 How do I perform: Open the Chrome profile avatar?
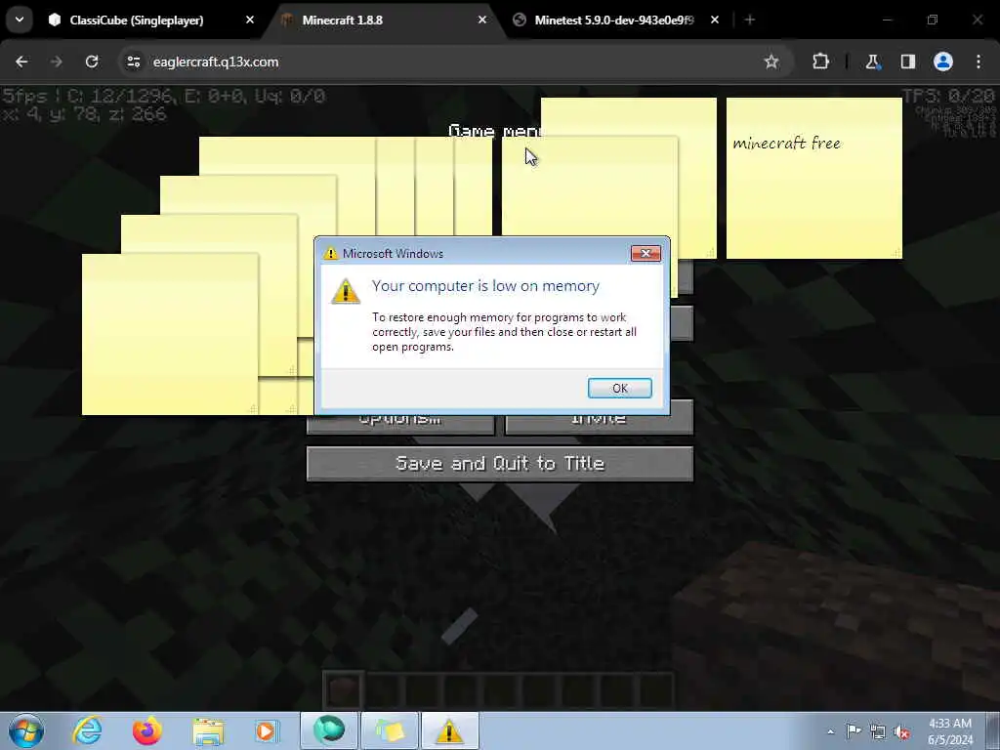pyautogui.click(x=943, y=62)
